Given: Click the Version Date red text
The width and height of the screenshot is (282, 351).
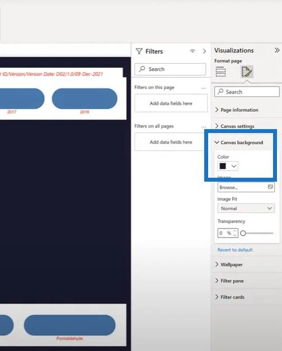Looking at the screenshot, I should [x=51, y=74].
